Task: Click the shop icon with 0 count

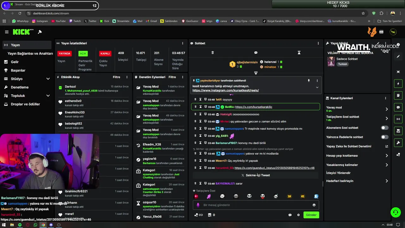Action: pos(209,215)
